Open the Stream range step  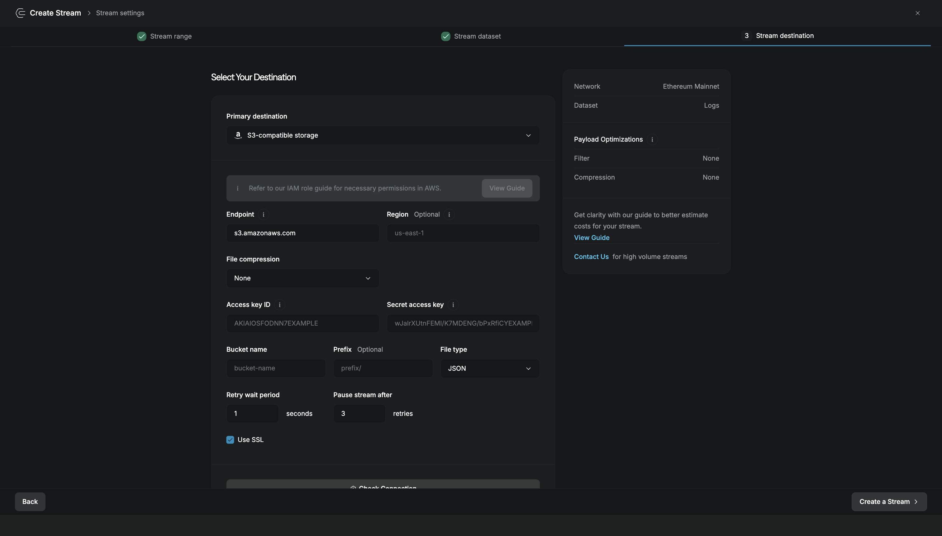[x=164, y=36]
